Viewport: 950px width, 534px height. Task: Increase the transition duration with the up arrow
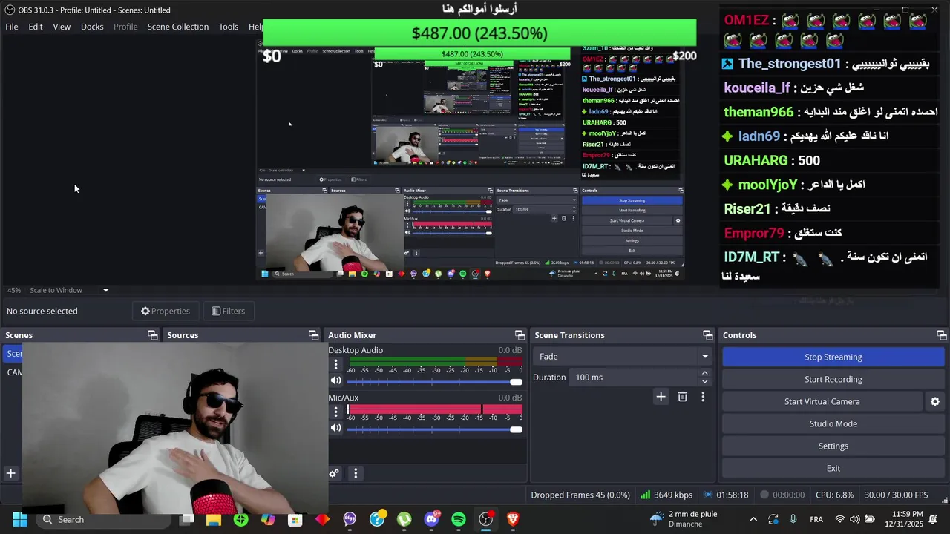pyautogui.click(x=704, y=373)
